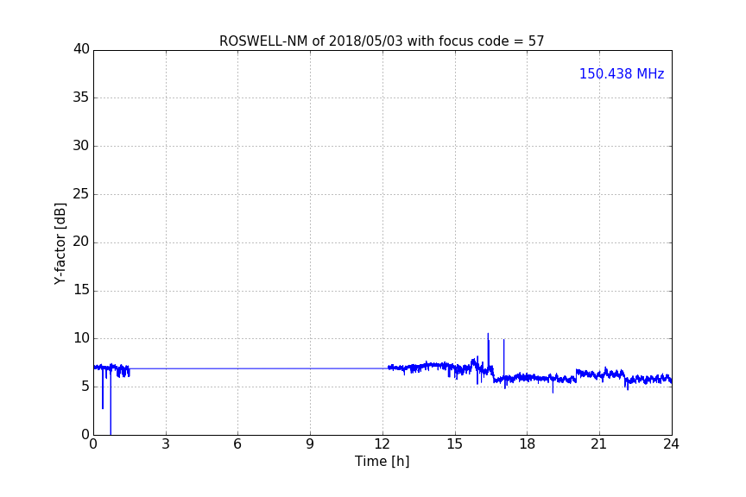Click the y-axis tick label '25'

point(81,193)
